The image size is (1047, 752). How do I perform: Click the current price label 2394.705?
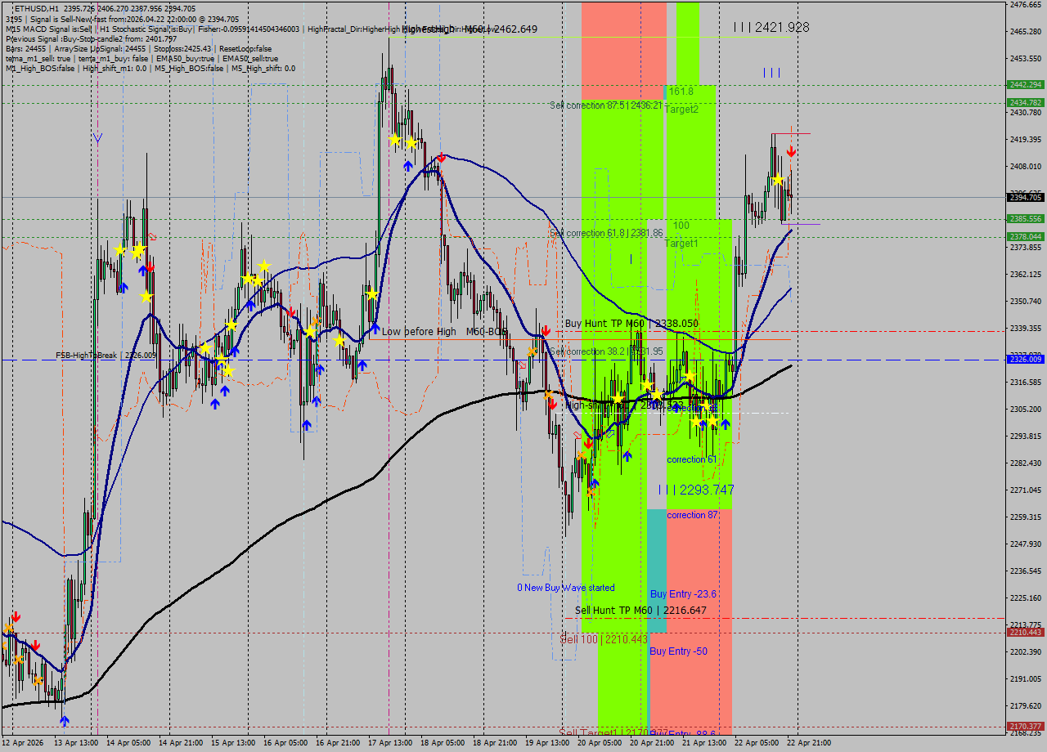[1025, 197]
